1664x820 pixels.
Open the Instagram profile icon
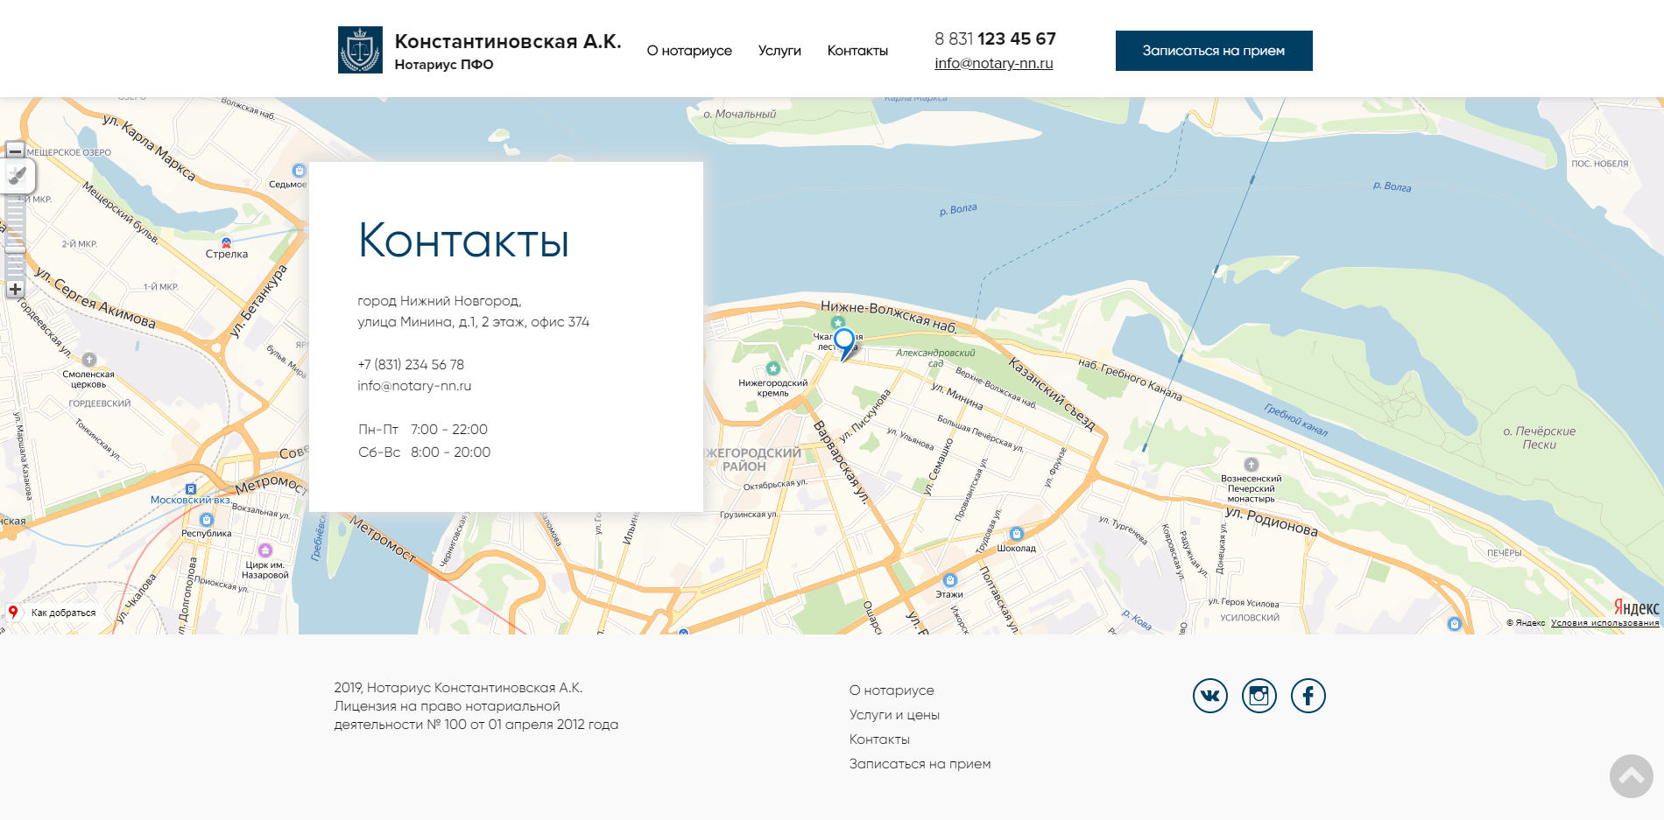[1259, 696]
